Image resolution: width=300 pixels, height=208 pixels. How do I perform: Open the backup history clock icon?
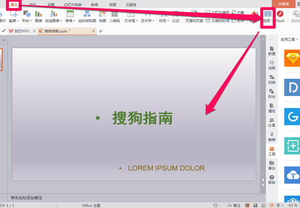click(216, 205)
